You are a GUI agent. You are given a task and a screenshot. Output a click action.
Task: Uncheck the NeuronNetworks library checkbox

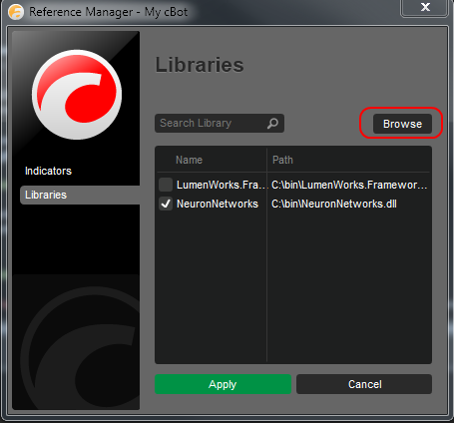click(166, 204)
